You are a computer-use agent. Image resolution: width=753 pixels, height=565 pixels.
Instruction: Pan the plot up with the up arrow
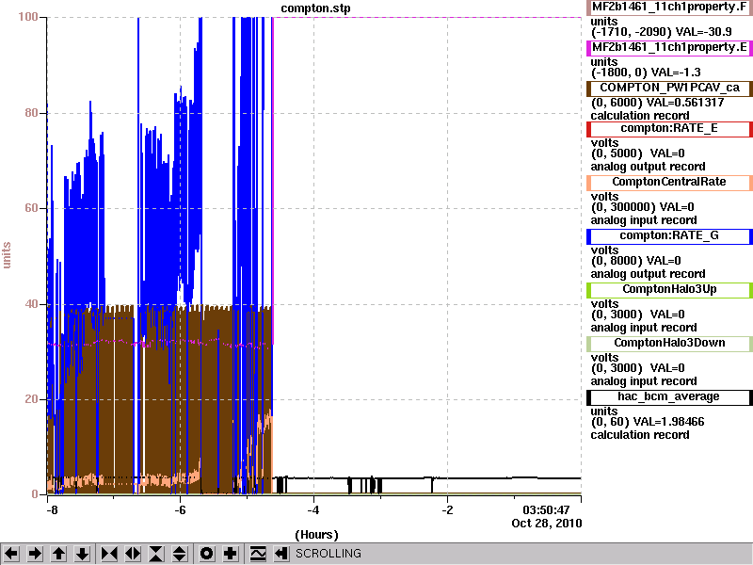tap(58, 554)
